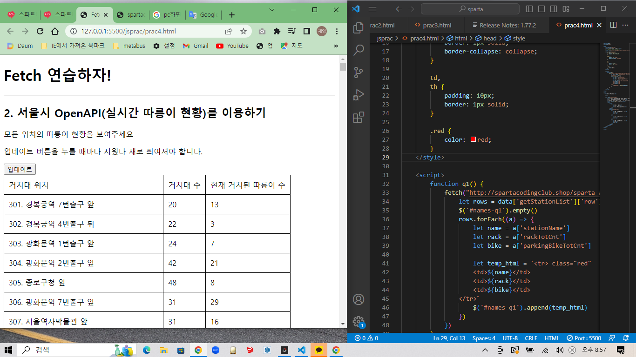Screen dimensions: 636x357
Task: Show hidden system tray icons
Action: (x=485, y=350)
